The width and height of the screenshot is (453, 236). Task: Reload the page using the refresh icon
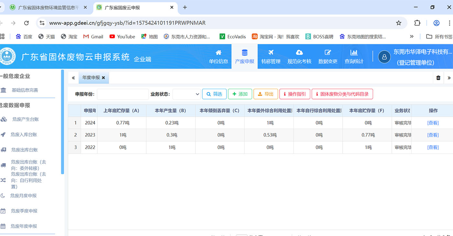pos(27,23)
